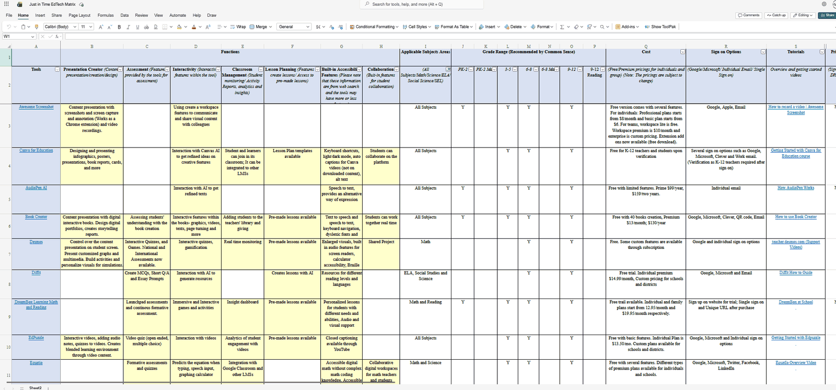Screen dimensions: 836x390
Task: Open the settings gear icon
Action: click(x=824, y=4)
